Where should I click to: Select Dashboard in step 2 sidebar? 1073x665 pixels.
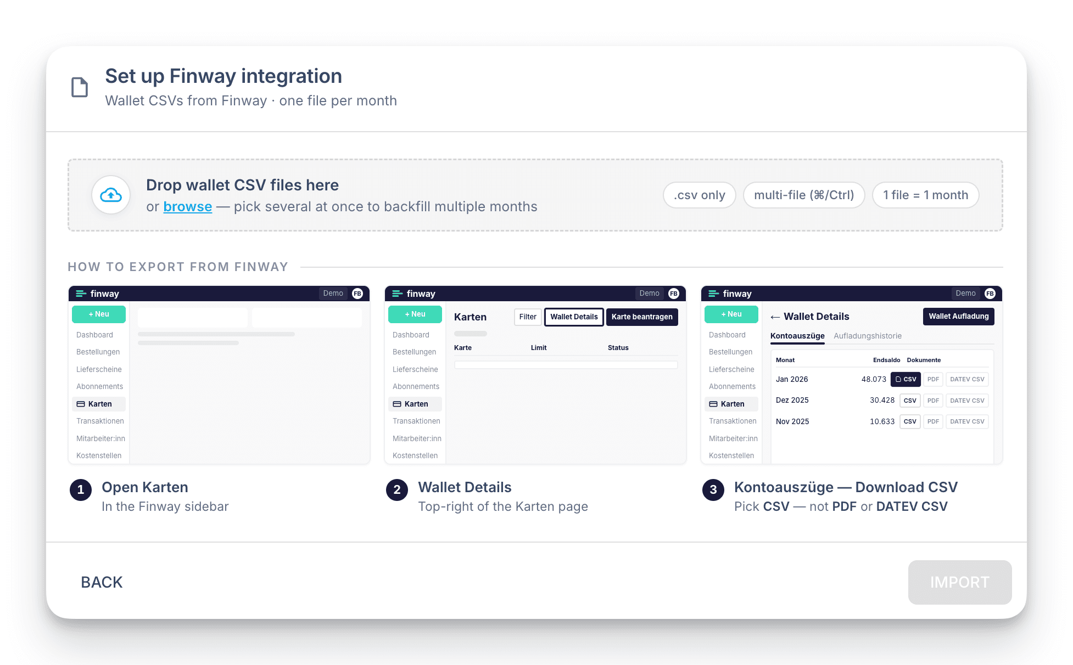click(411, 335)
